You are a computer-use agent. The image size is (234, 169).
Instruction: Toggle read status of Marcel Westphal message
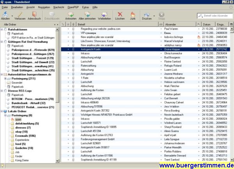161,41
